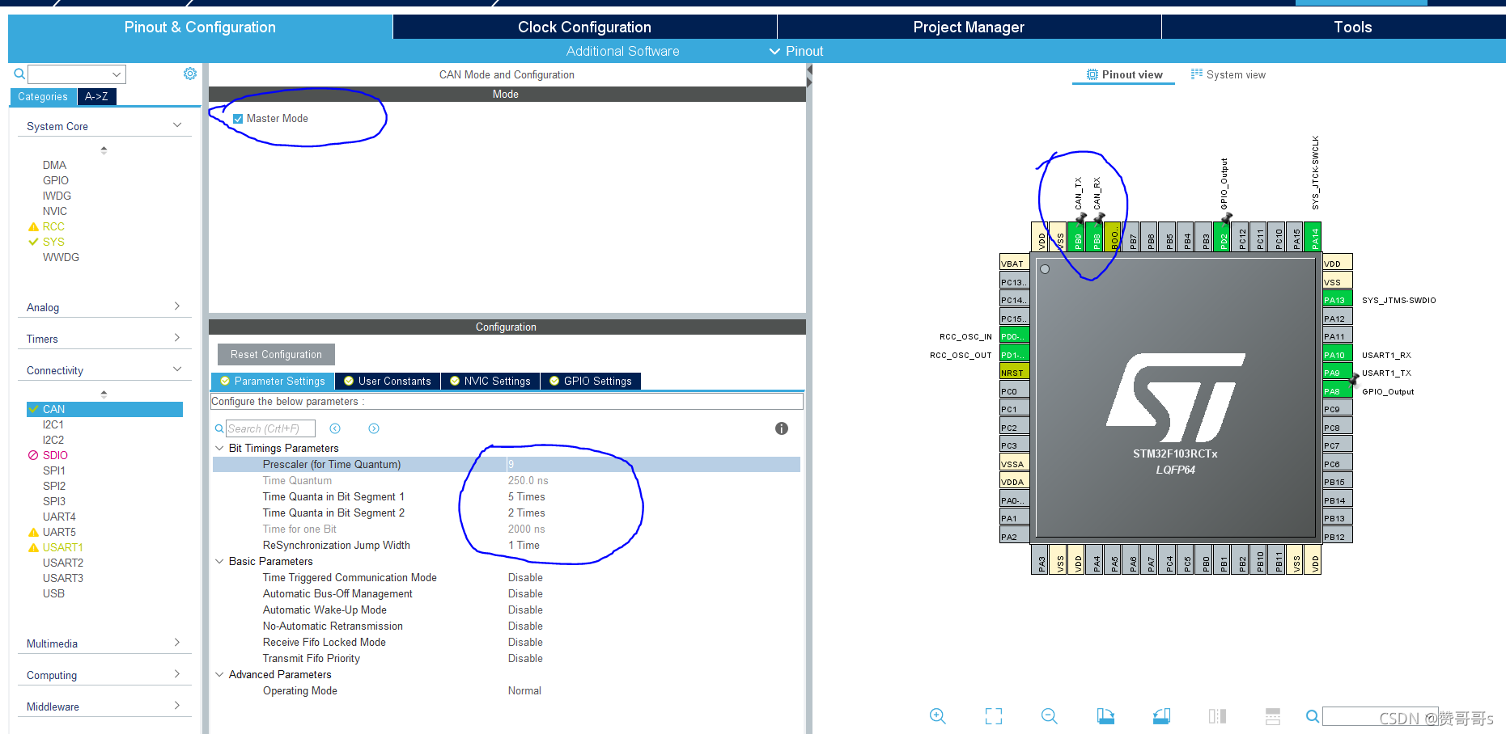Select the PA14 SWCLK pin
This screenshot has width=1506, height=734.
point(1313,238)
